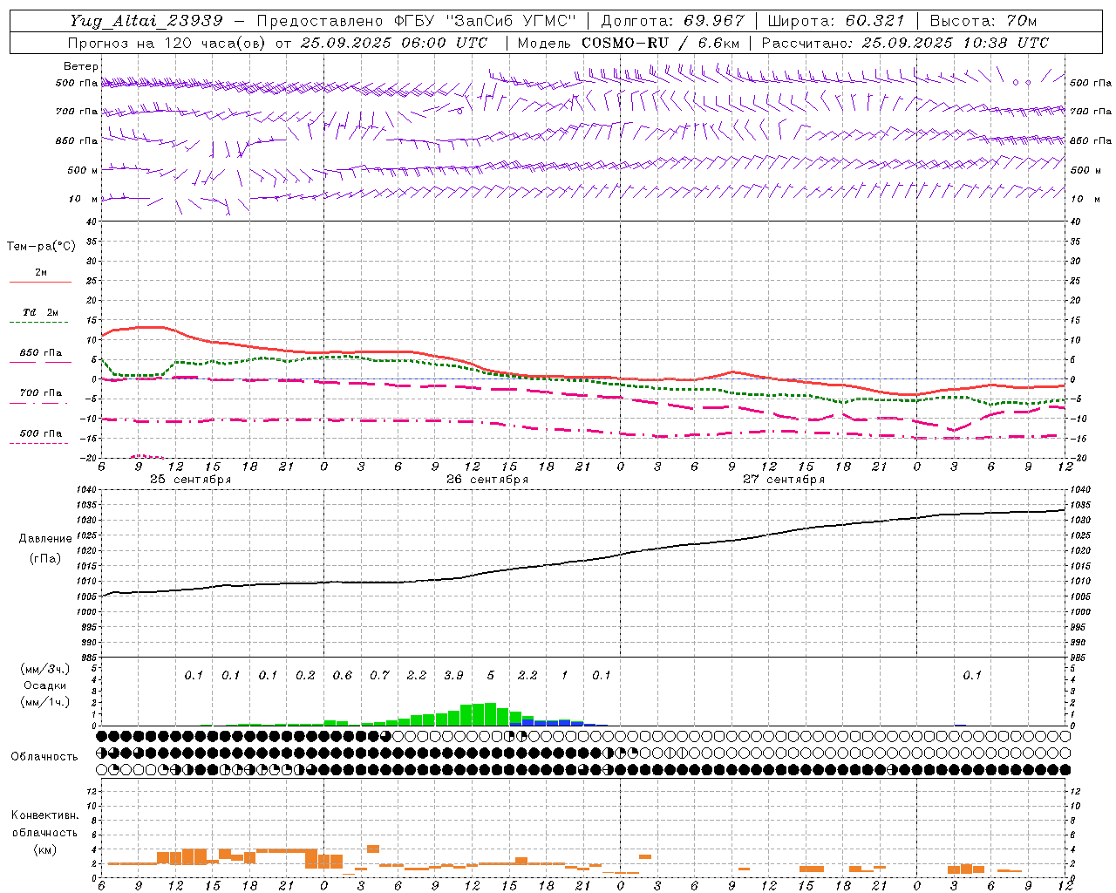Click the (мм/1ч.) unit label
The width and height of the screenshot is (1116, 893).
click(x=45, y=702)
